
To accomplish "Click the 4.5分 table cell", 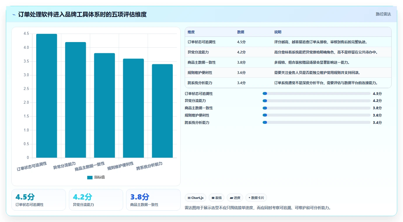I will tap(241, 42).
